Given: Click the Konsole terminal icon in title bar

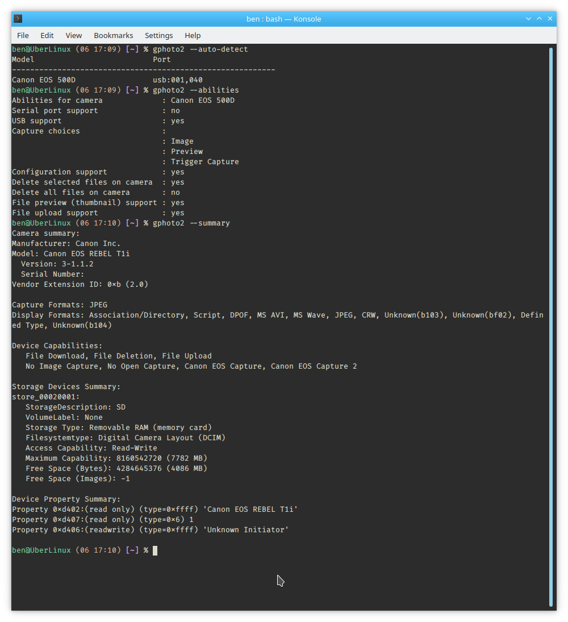Looking at the screenshot, I should pos(18,19).
